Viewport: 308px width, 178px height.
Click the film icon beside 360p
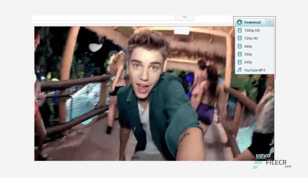[239, 54]
